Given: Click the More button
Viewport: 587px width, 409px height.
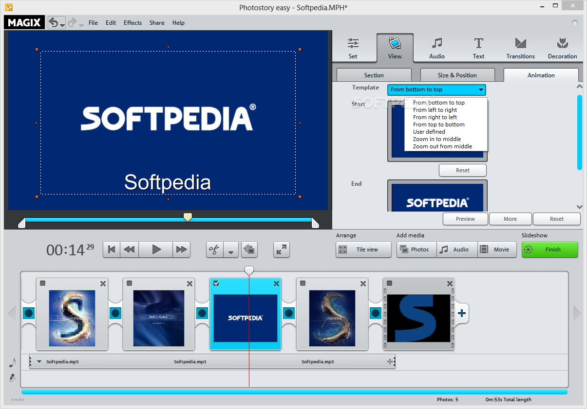Looking at the screenshot, I should click(511, 219).
